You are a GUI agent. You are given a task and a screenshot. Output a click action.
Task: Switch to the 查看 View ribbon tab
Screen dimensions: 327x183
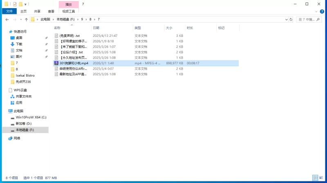[51, 11]
